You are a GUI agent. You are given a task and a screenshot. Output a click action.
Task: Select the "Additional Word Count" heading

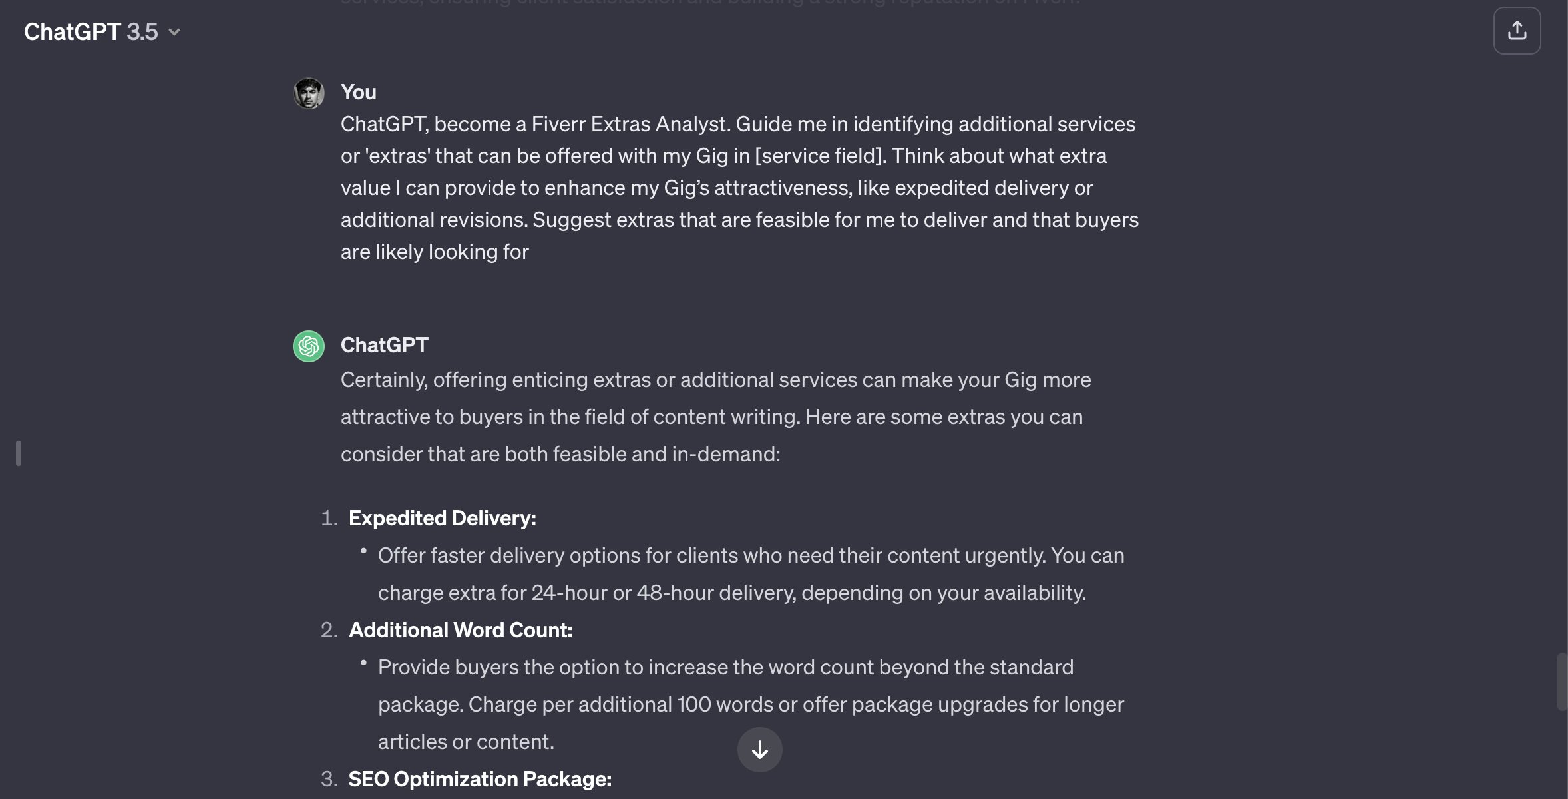click(x=461, y=630)
